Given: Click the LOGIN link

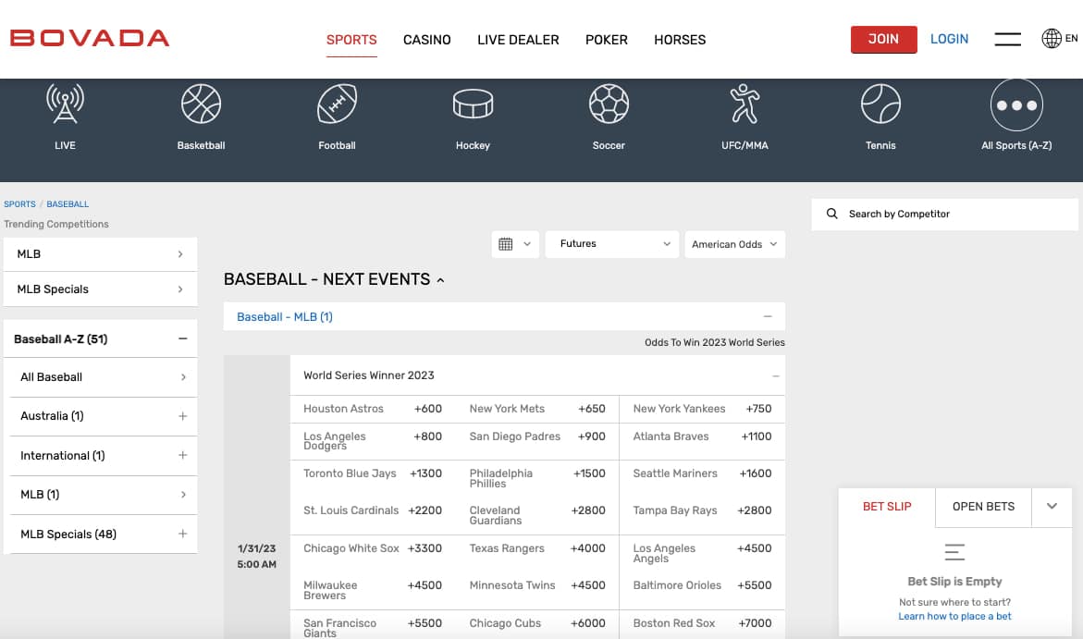Looking at the screenshot, I should coord(949,40).
